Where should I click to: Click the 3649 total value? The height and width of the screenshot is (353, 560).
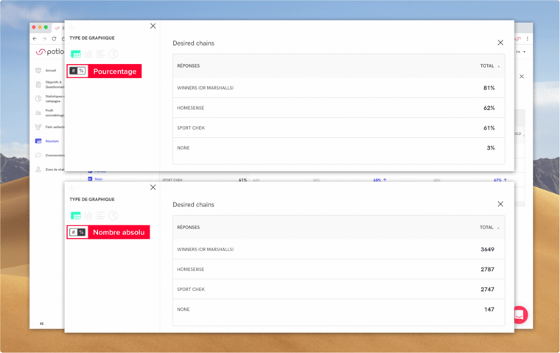[487, 249]
